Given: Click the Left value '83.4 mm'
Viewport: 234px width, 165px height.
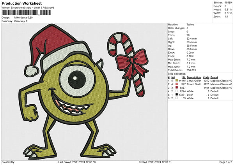Looking at the screenshot, I should click(x=191, y=39).
